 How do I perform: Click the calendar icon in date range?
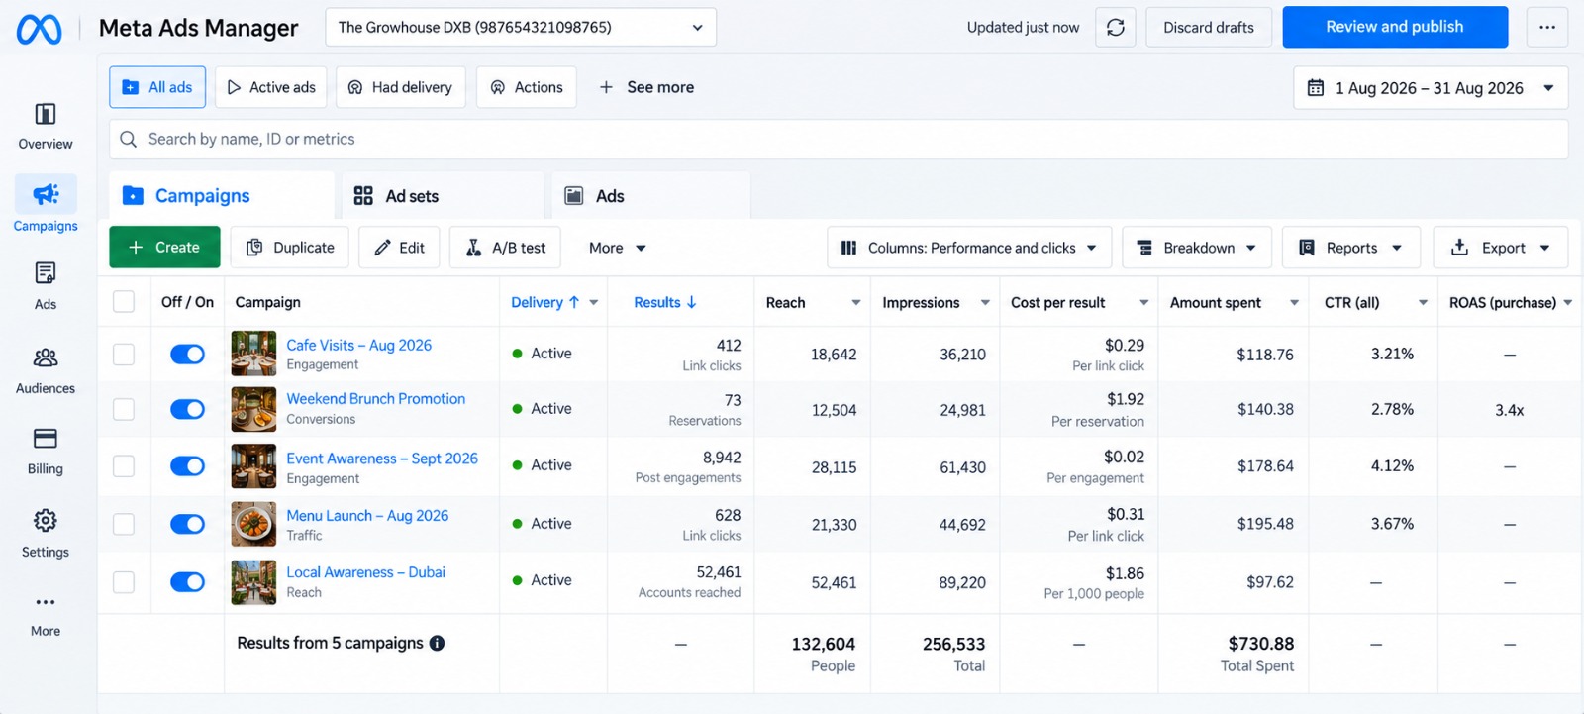tap(1316, 88)
